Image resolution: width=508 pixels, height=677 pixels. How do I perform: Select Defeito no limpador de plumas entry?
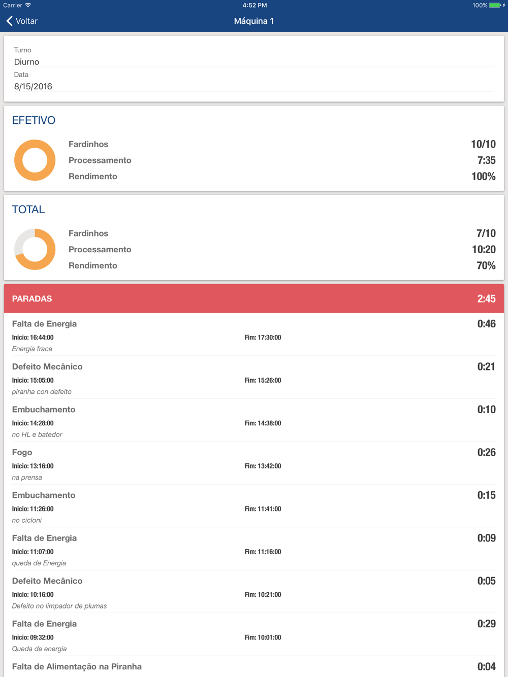click(x=254, y=592)
